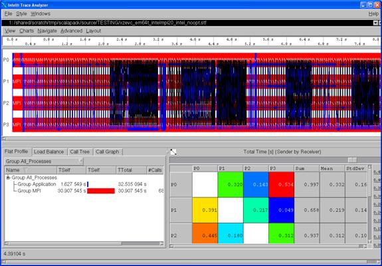Click the red P0 to P3 cell 0.534
Image resolution: width=382 pixels, height=266 pixels.
281,185
